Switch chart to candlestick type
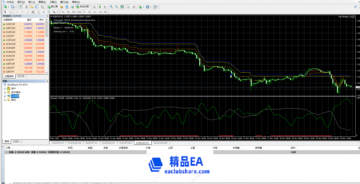Image resolution: width=360 pixels, height=184 pixels. click(x=100, y=7)
